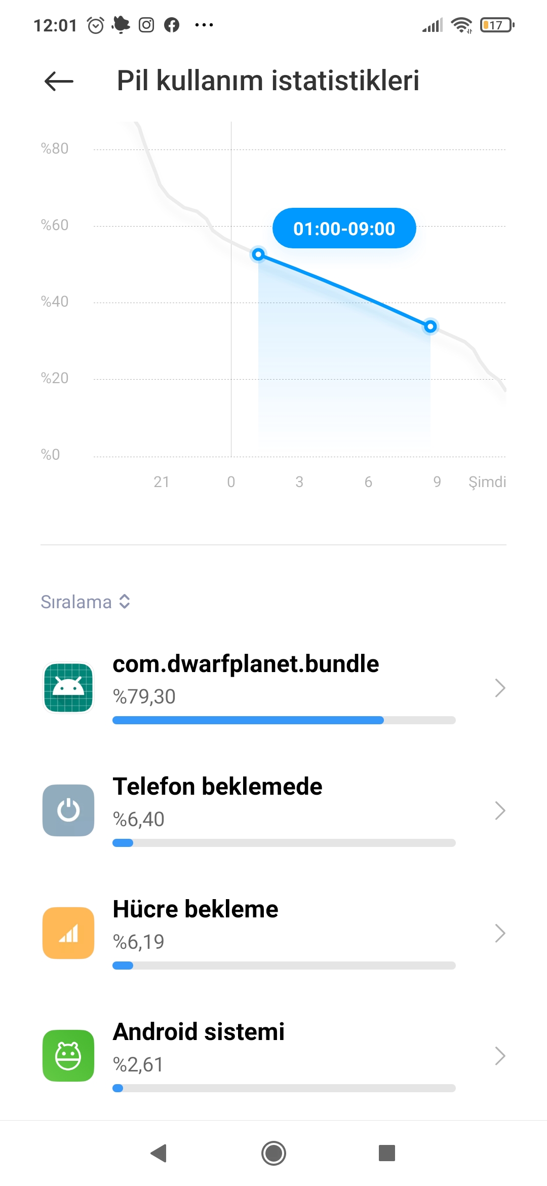Tap the battery indicator in status bar
This screenshot has width=547, height=1186.
497,25
